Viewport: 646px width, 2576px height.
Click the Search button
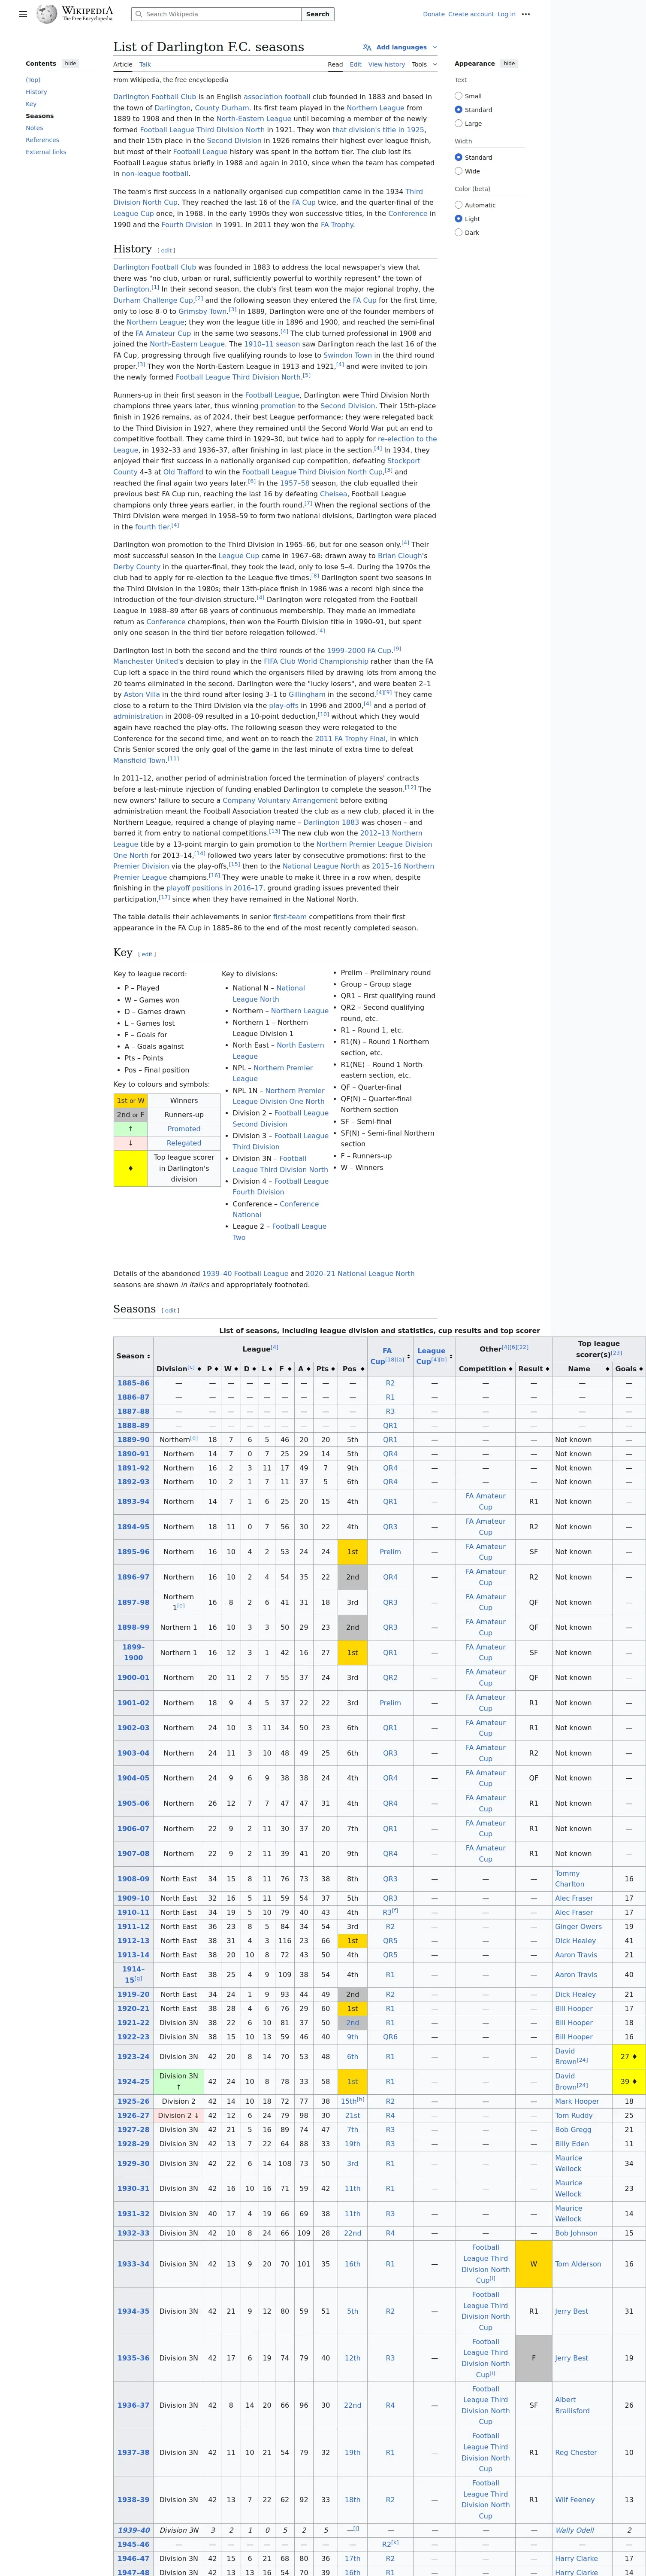point(317,14)
